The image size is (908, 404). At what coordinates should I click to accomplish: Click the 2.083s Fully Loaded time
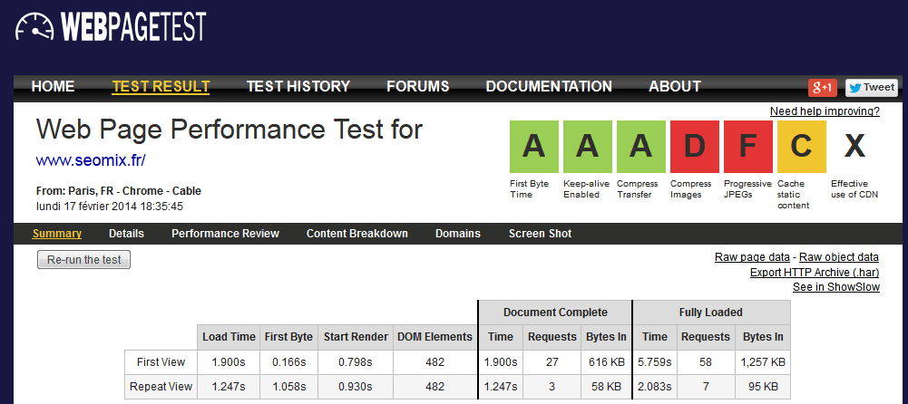point(654,387)
